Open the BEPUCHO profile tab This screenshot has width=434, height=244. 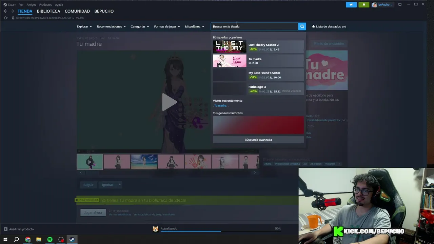click(x=104, y=11)
